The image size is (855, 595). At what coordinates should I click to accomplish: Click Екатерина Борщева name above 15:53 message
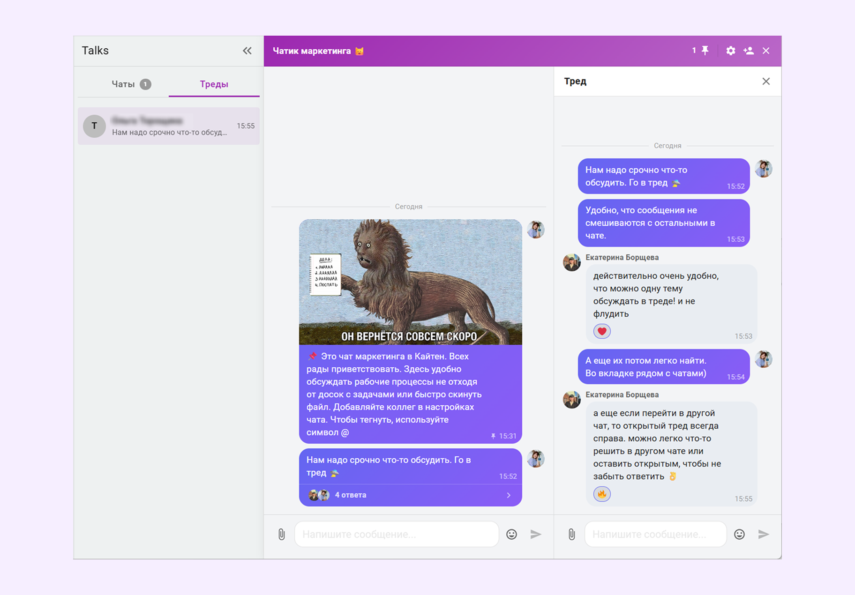[622, 257]
